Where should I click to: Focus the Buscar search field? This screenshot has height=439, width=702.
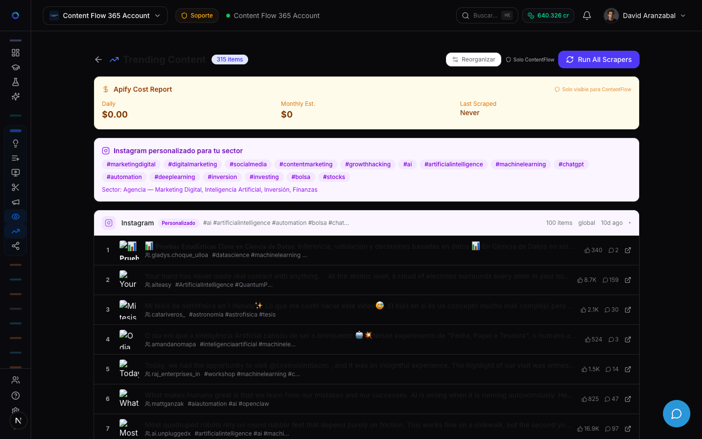[x=487, y=16]
